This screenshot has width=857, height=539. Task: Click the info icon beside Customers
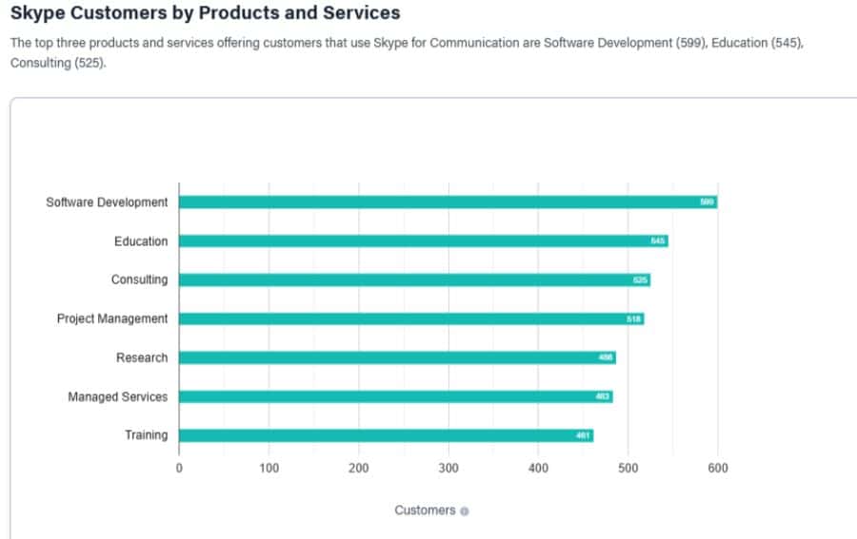[464, 511]
